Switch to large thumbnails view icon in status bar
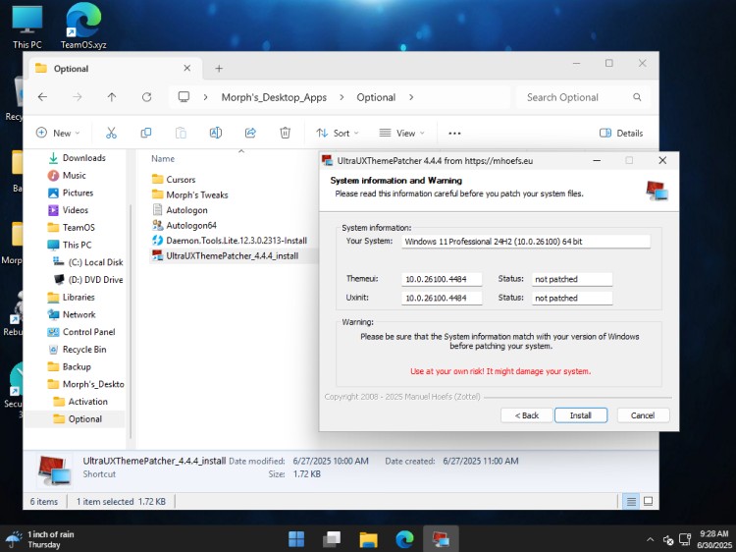The width and height of the screenshot is (736, 552). [649, 502]
